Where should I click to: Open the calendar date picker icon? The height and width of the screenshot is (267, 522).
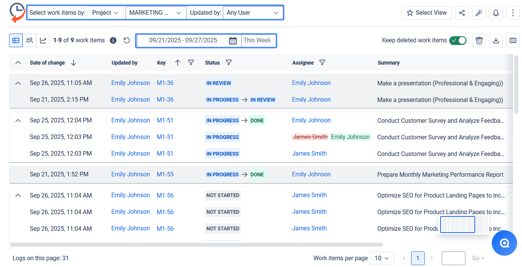[233, 40]
